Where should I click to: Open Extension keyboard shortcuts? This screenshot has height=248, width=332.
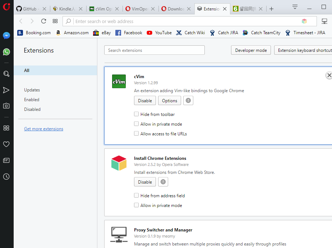(303, 50)
